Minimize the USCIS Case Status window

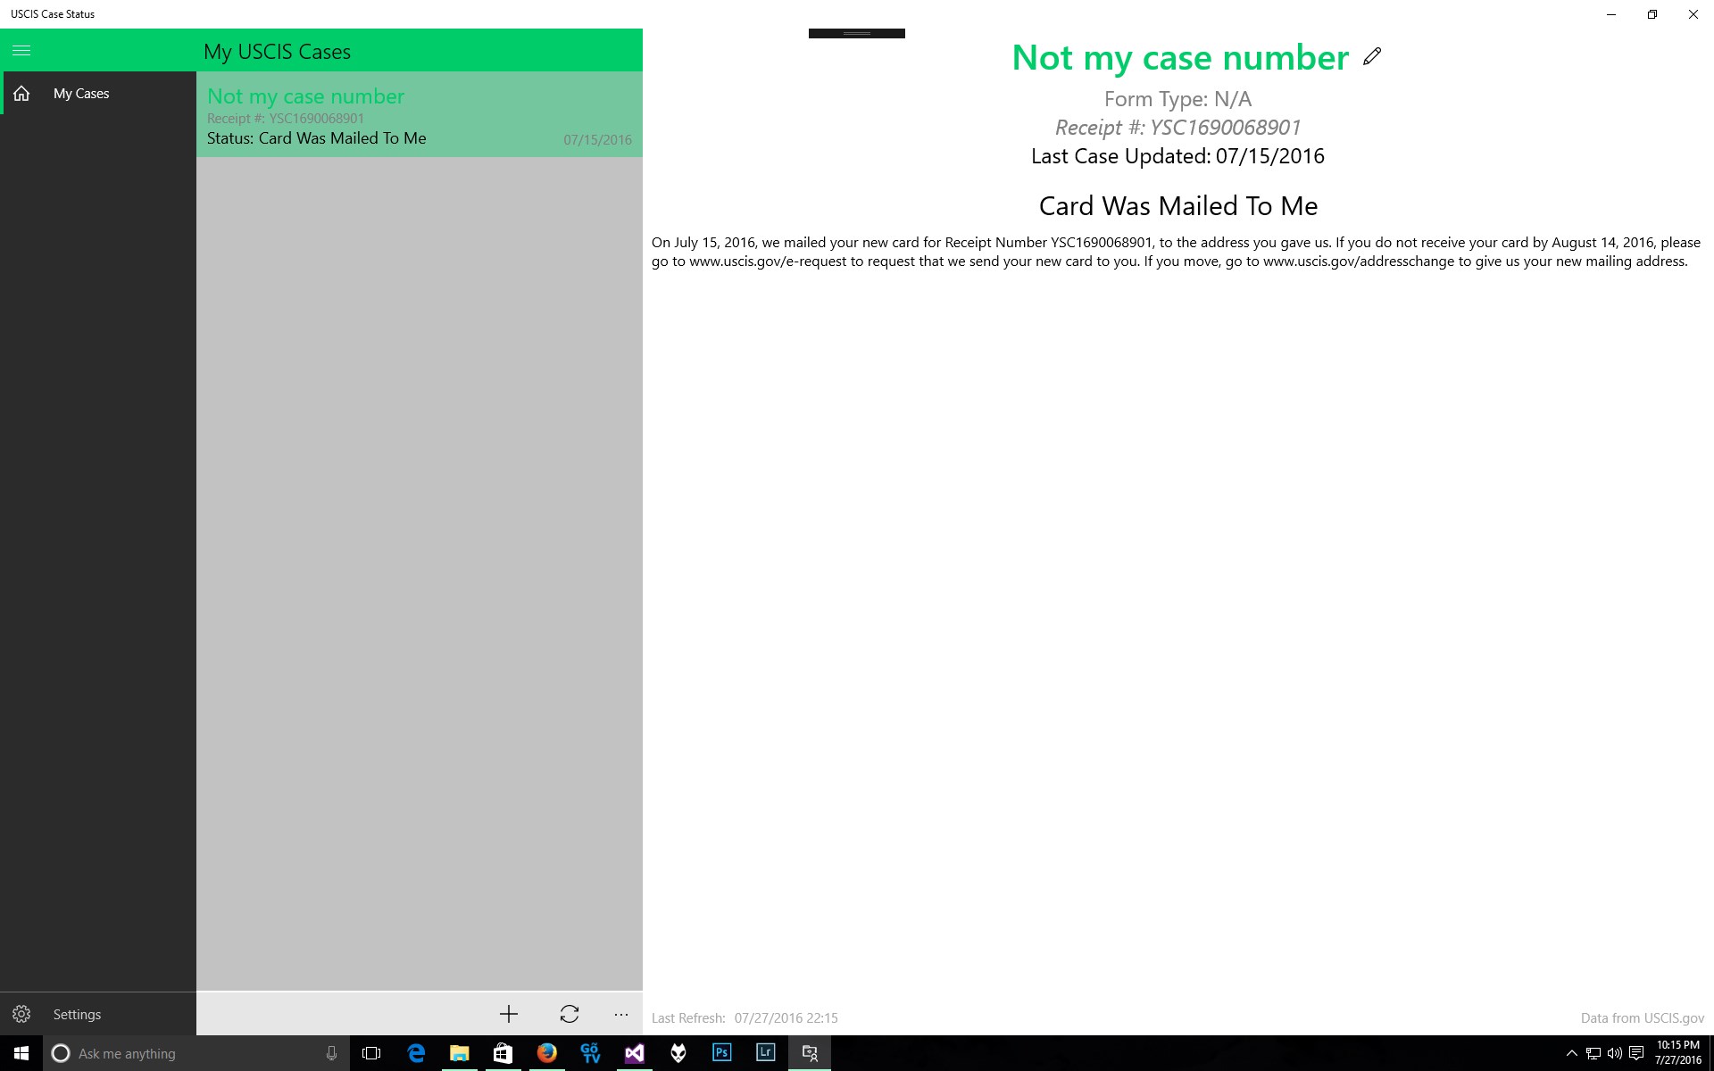[x=1611, y=14]
